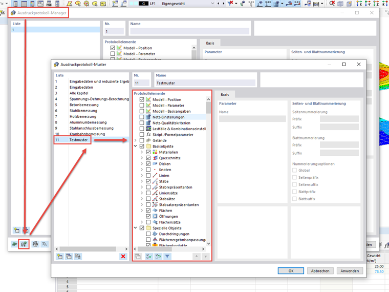Click the Abbrechen button
Screen dimensions: 389x292
pos(320,270)
